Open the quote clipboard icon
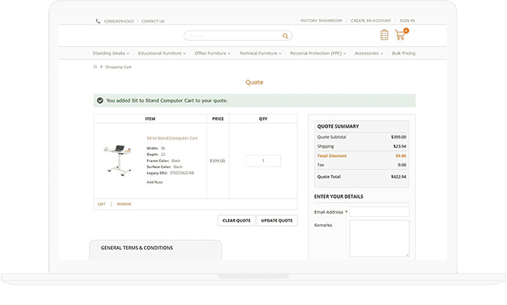Image resolution: width=507 pixels, height=305 pixels. 384,35
